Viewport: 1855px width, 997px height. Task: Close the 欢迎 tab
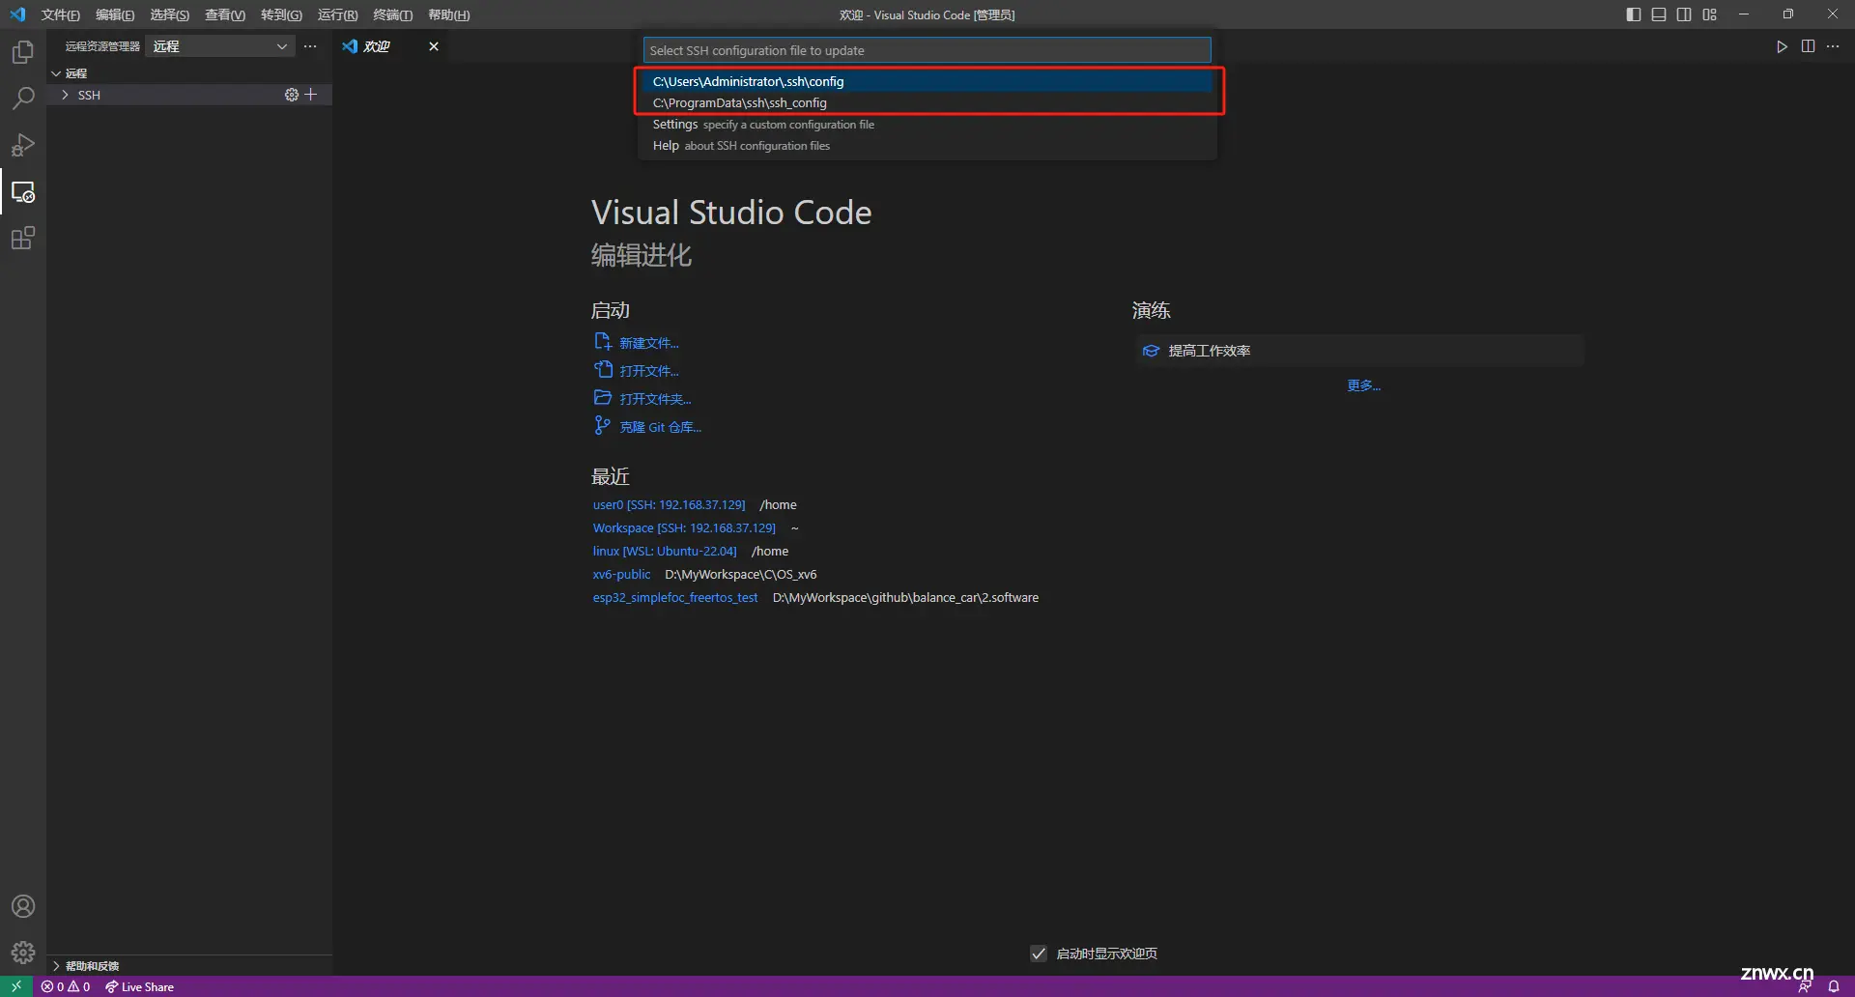[x=434, y=46]
